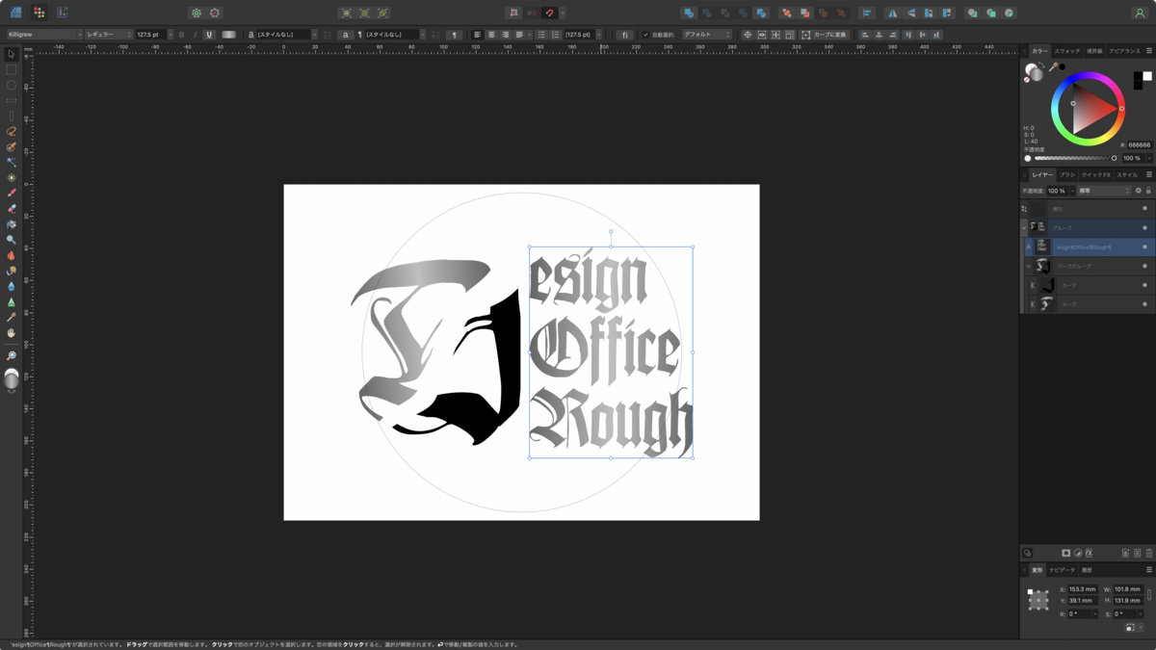Hide the ワープグループ layer

(1144, 266)
